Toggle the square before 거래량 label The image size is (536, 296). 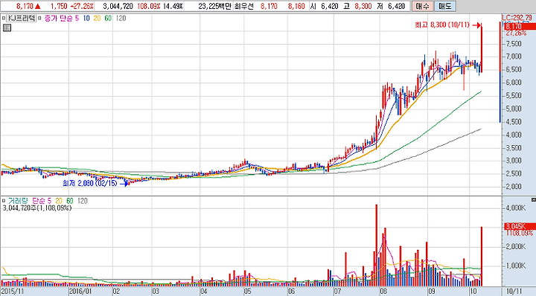pyautogui.click(x=4, y=201)
